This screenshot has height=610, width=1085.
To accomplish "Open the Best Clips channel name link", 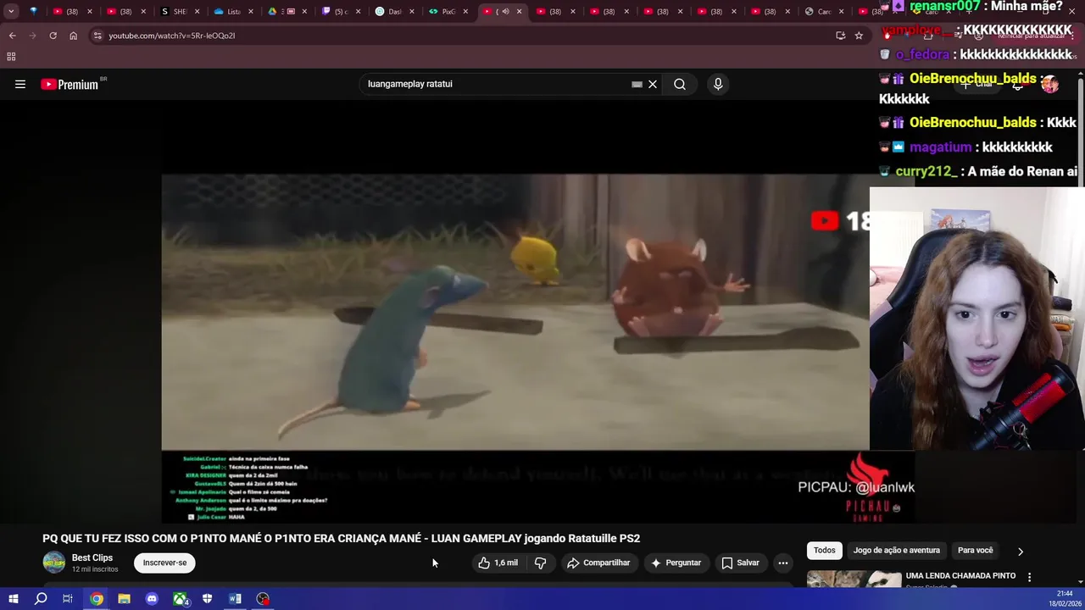I will (x=92, y=557).
